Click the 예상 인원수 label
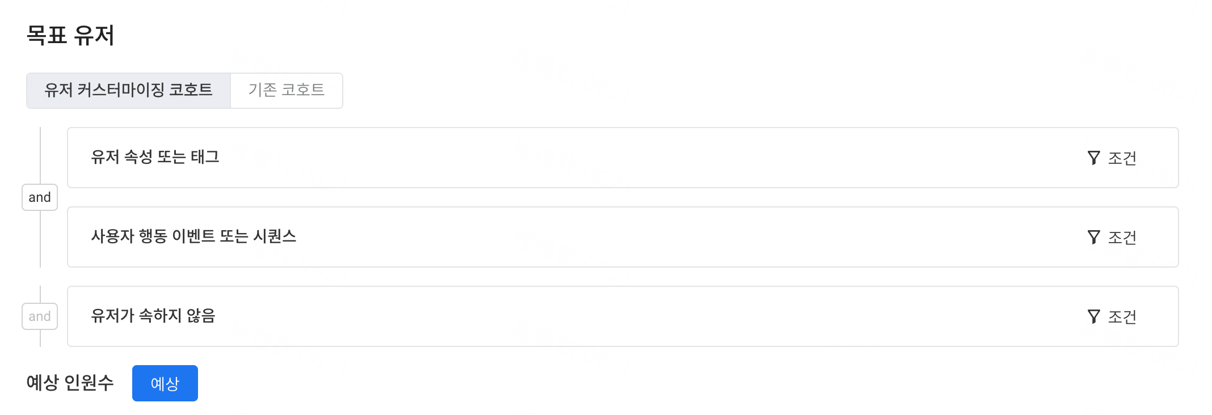The width and height of the screenshot is (1212, 415). point(70,383)
